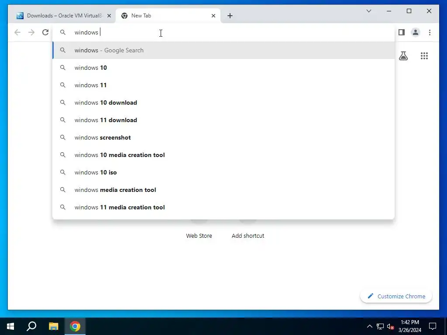The image size is (447, 335).
Task: Show hidden system tray icons
Action: pyautogui.click(x=369, y=326)
